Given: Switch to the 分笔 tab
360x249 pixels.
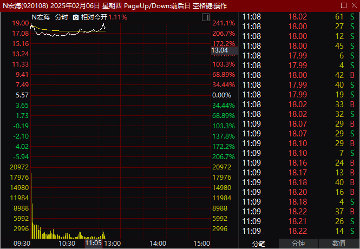Looking at the screenshot, I should (259, 244).
